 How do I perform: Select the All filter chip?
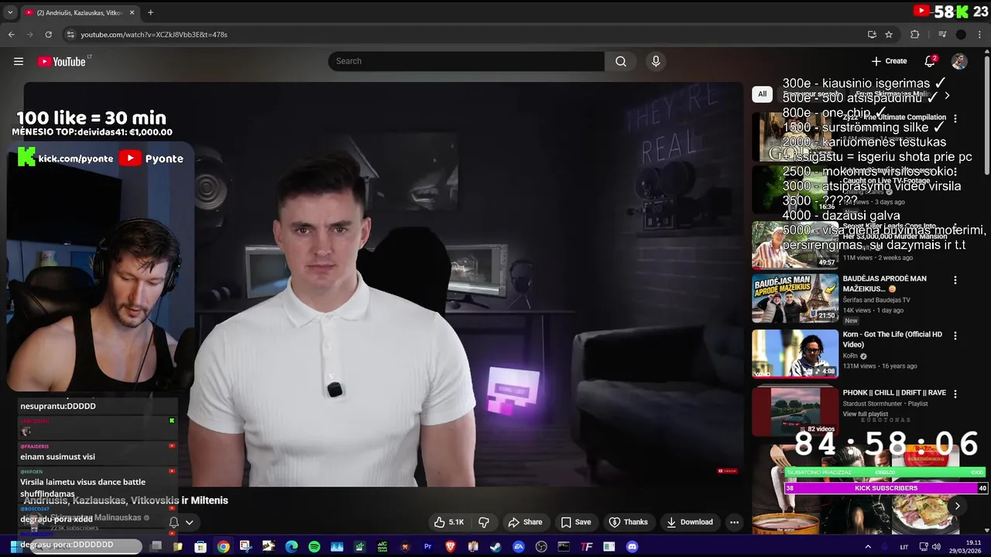pyautogui.click(x=762, y=94)
